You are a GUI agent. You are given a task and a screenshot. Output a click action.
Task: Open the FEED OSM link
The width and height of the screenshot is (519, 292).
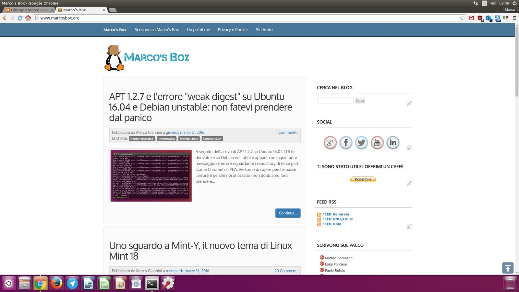(x=332, y=224)
